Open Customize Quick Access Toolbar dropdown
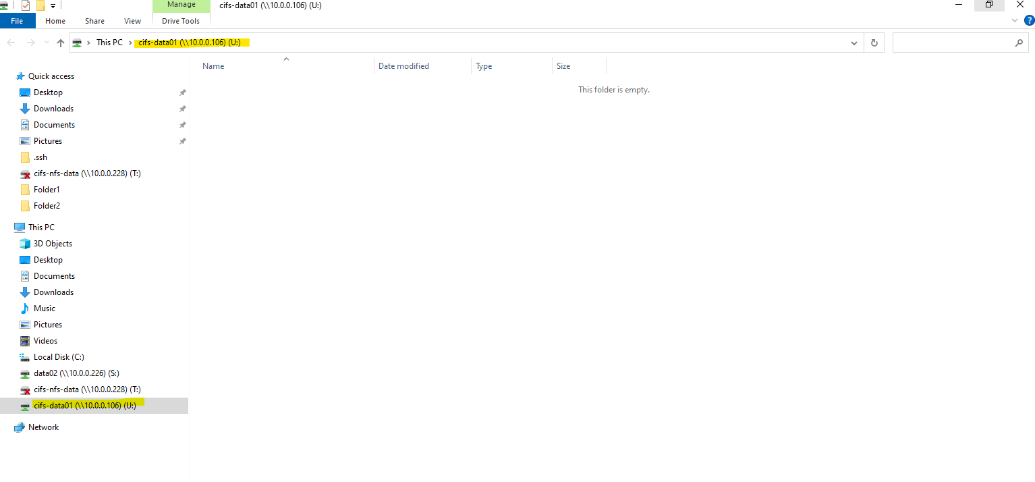 click(x=53, y=5)
